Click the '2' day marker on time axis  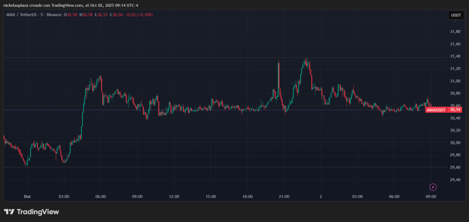[x=321, y=196]
